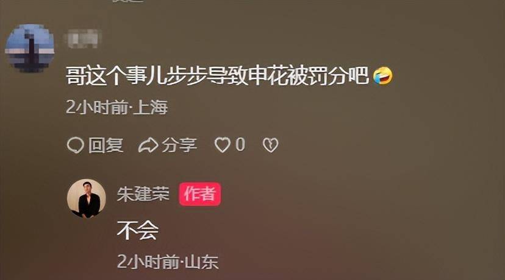Tap the speech-bubble reply icon
The height and width of the screenshot is (280, 505).
pos(76,145)
